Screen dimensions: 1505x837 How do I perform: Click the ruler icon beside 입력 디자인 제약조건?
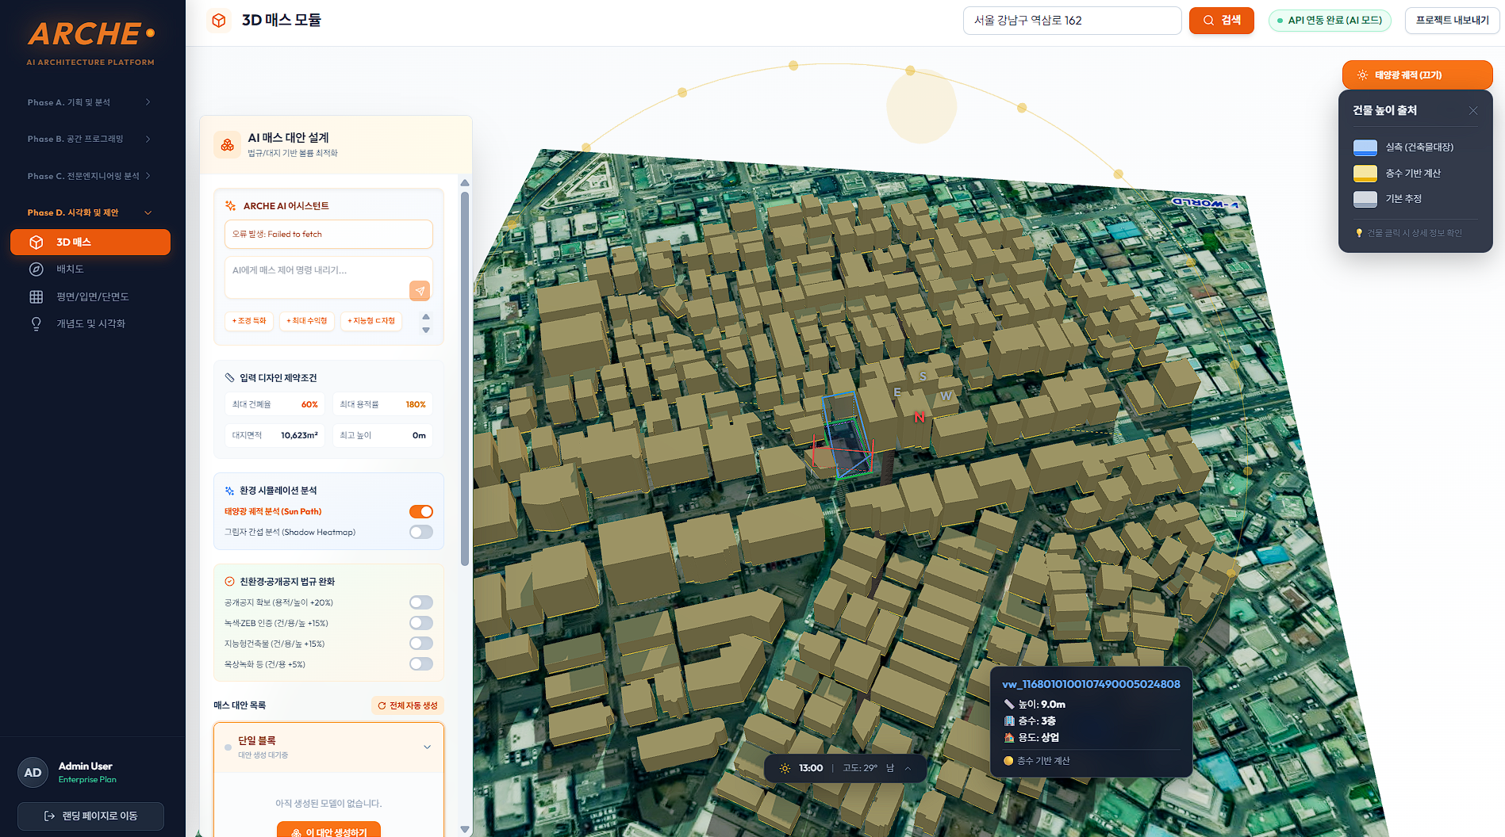230,378
